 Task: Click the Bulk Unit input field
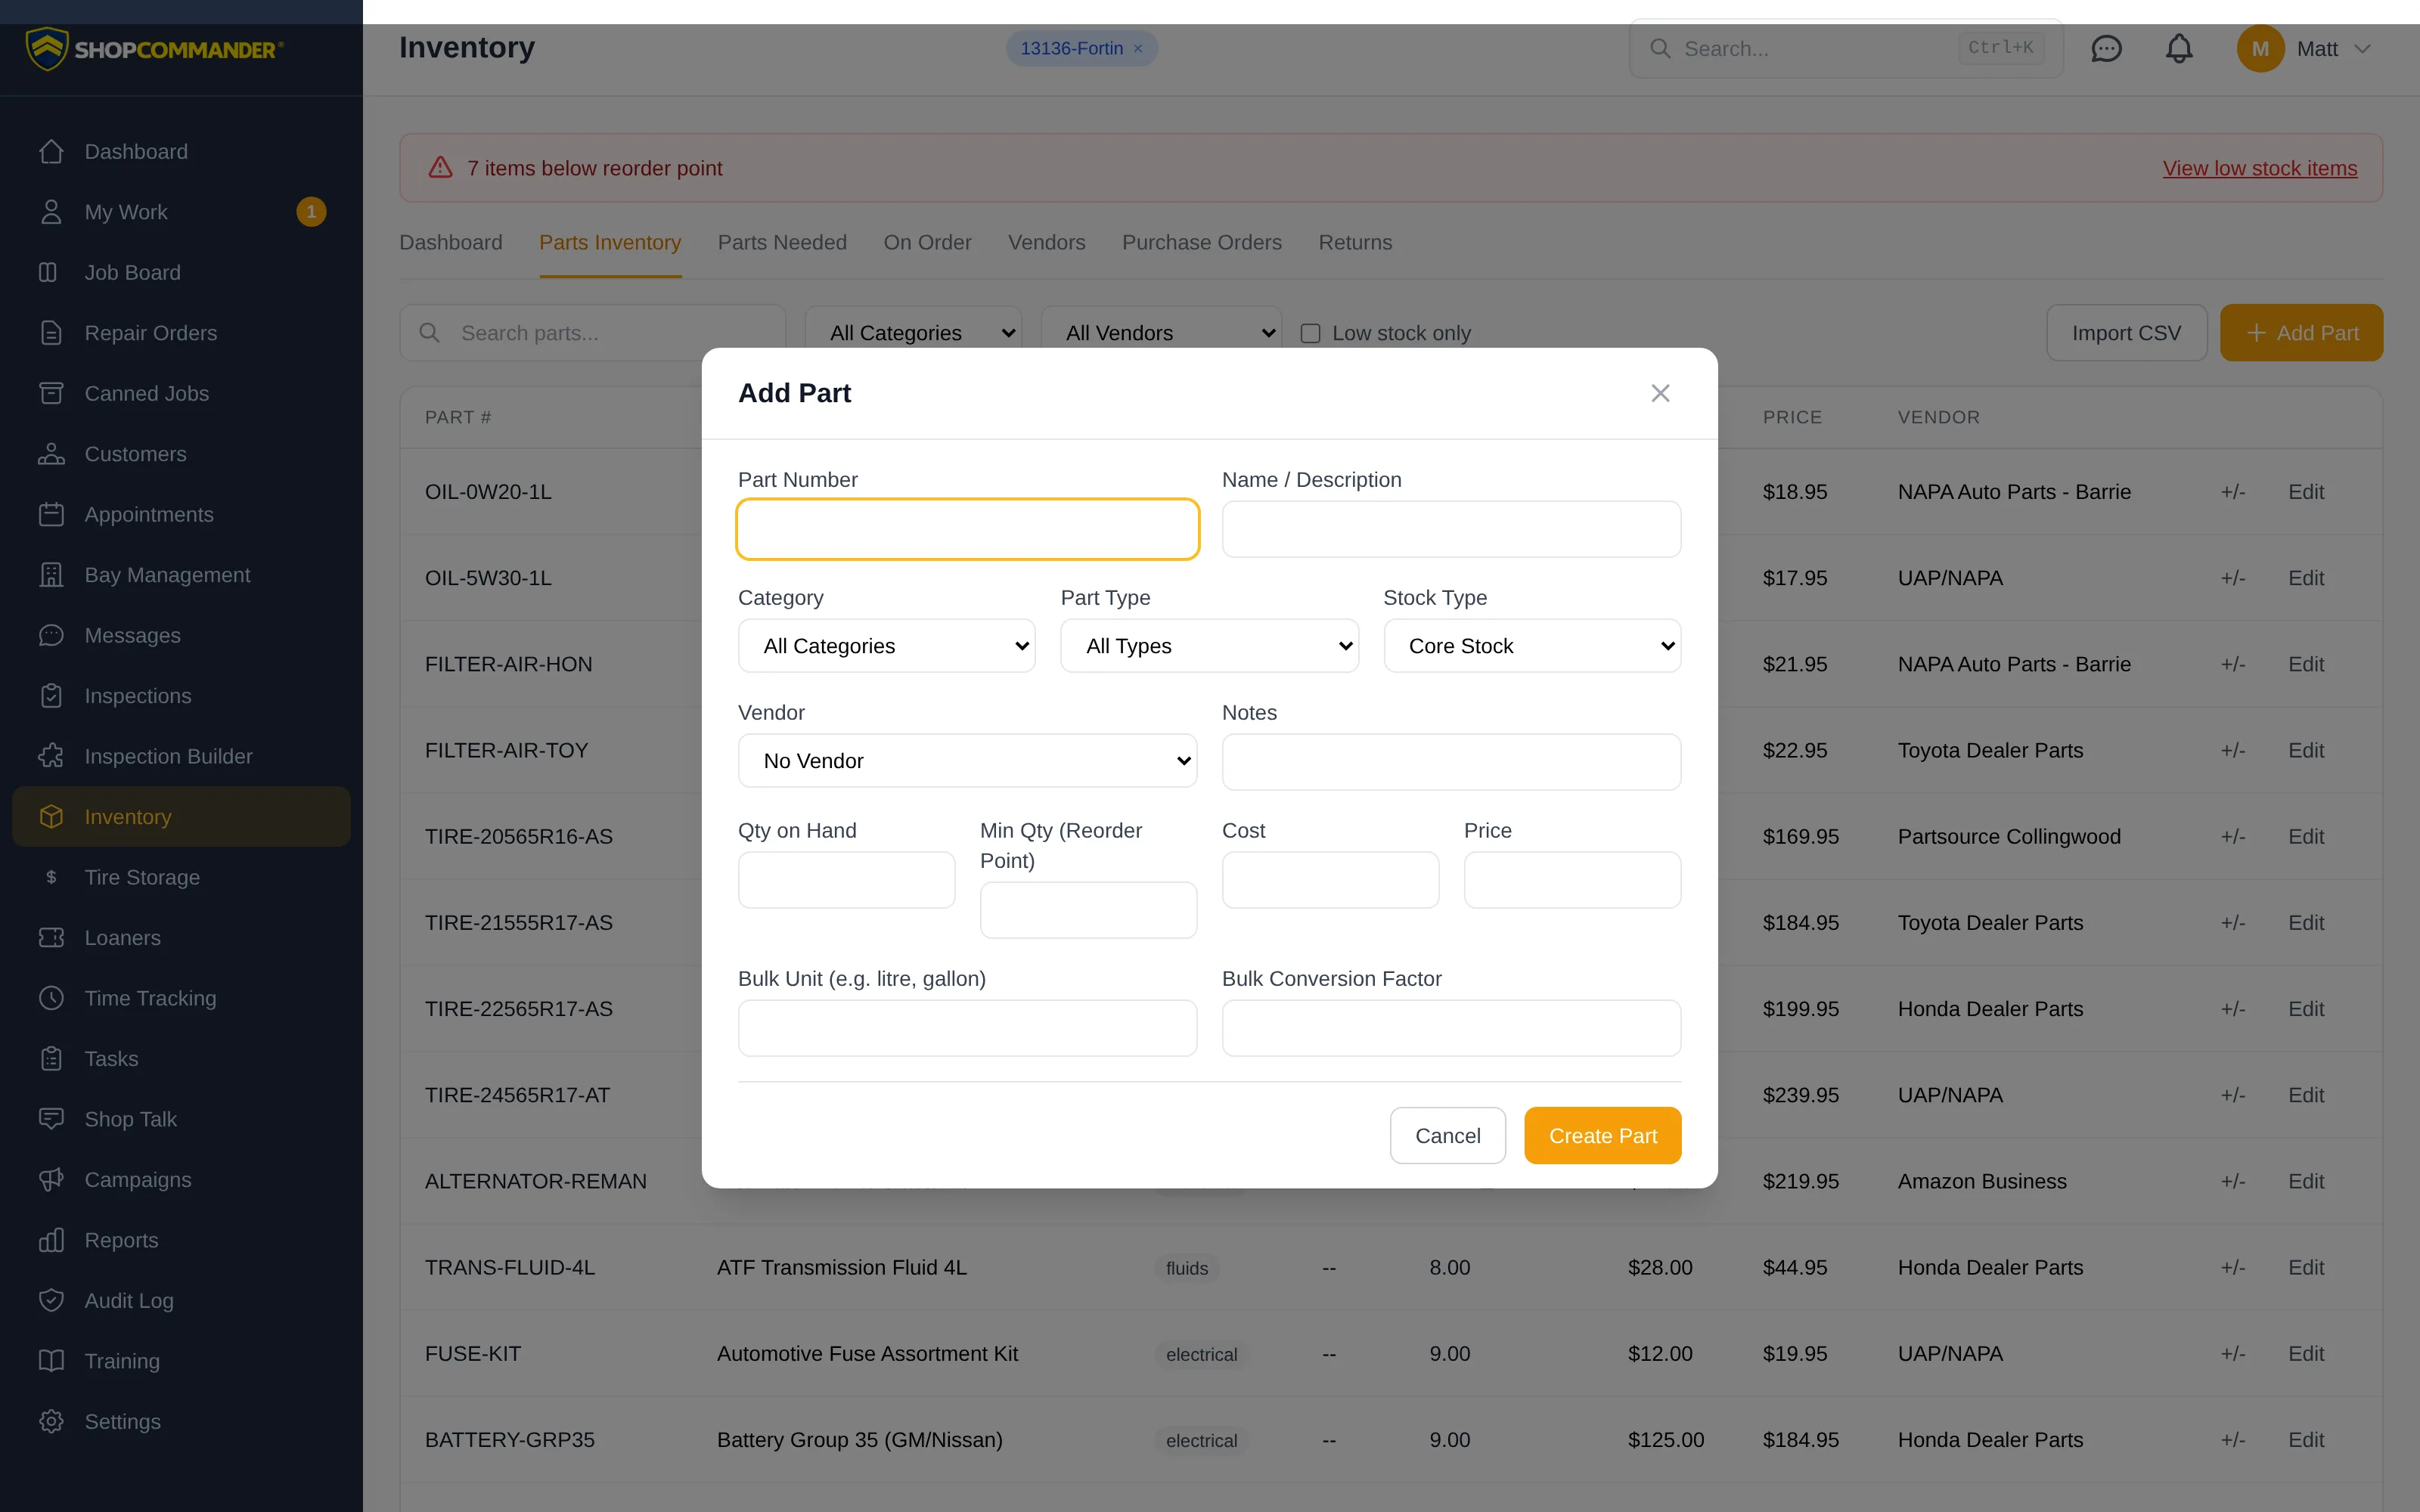(x=967, y=1028)
